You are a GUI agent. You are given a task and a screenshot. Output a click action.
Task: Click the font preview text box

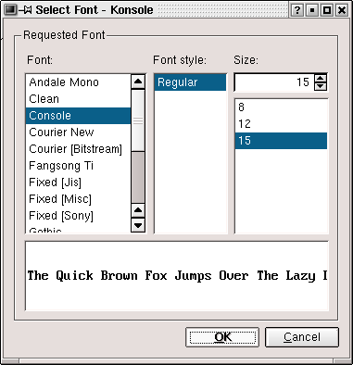click(177, 276)
